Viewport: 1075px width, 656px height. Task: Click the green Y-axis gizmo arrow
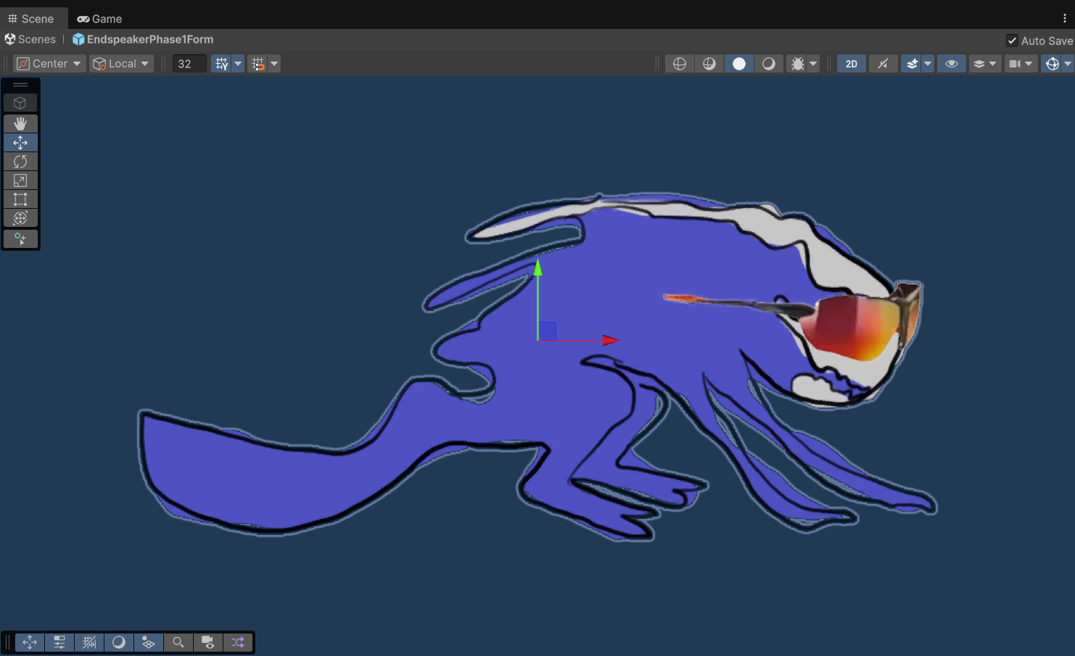click(537, 267)
